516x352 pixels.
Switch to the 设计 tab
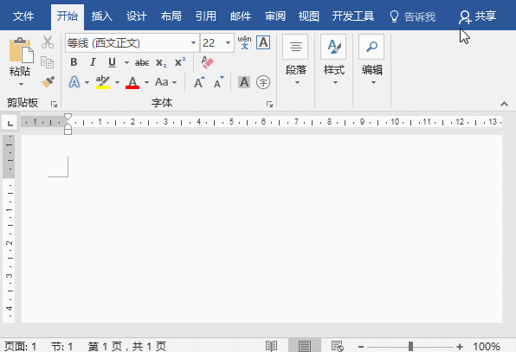click(x=136, y=16)
